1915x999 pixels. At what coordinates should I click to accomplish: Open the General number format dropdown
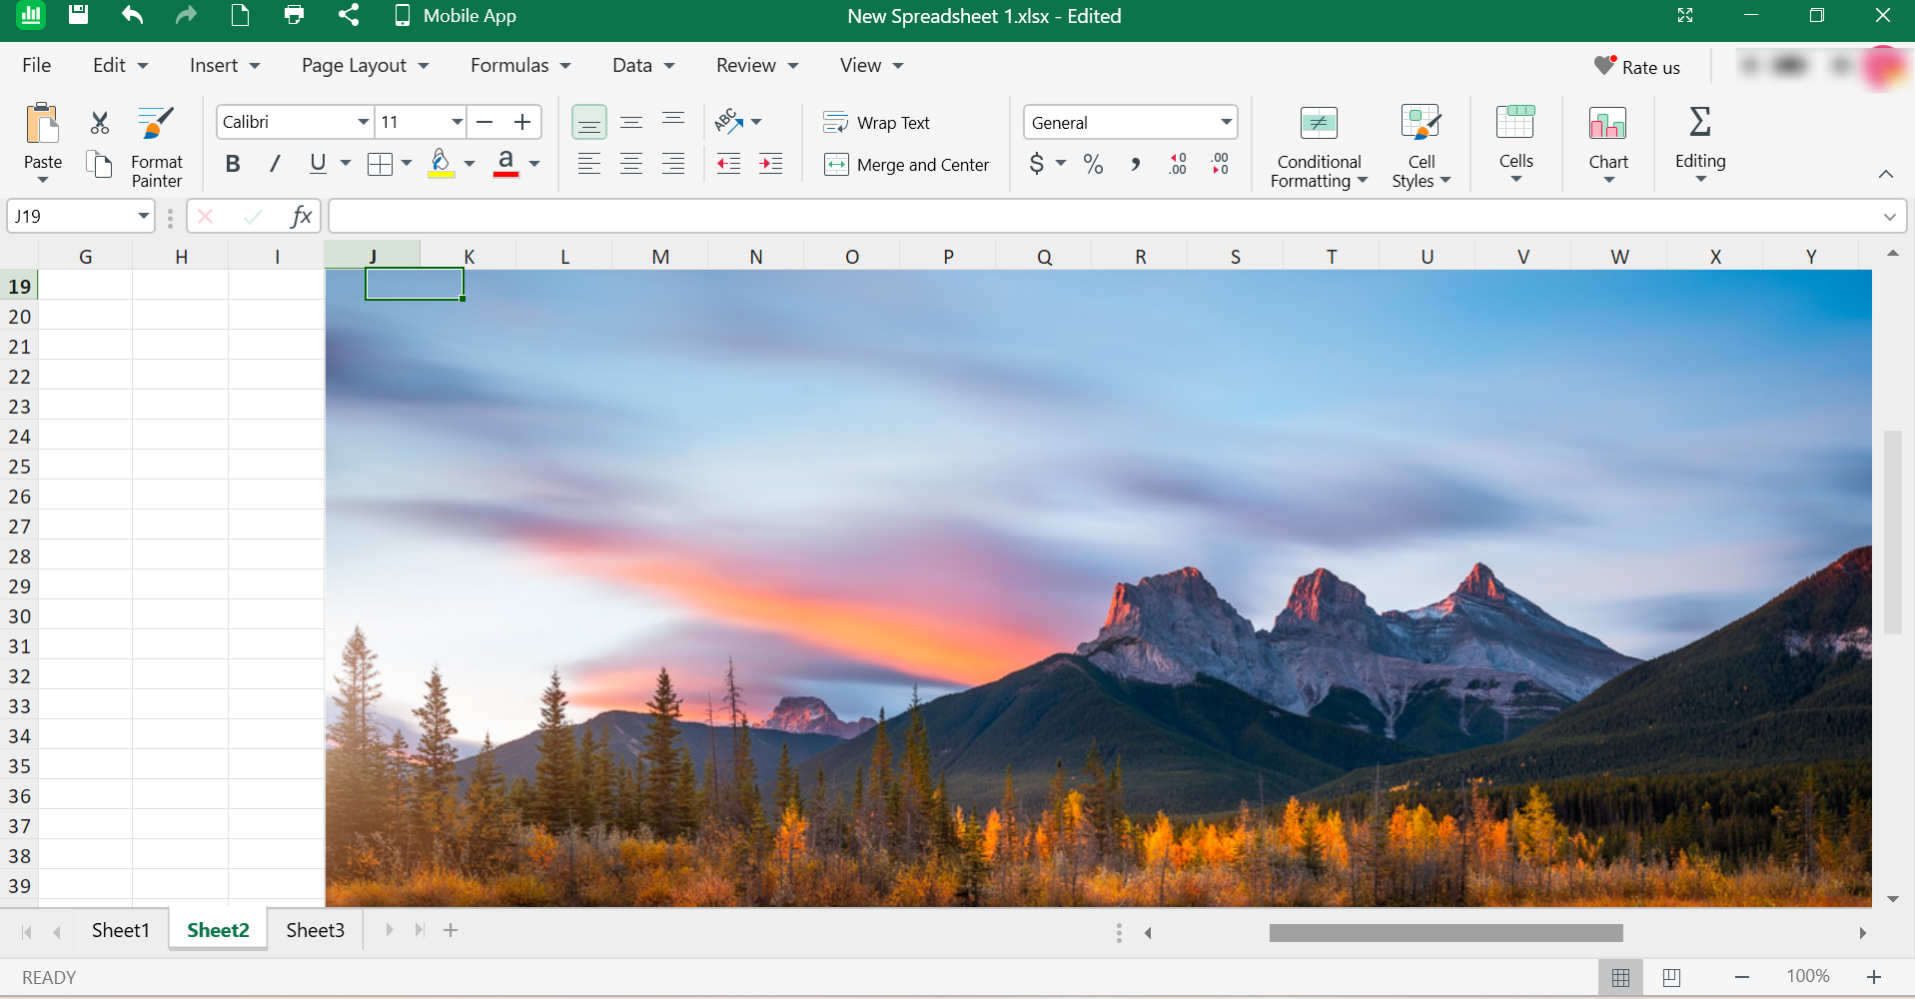1225,122
